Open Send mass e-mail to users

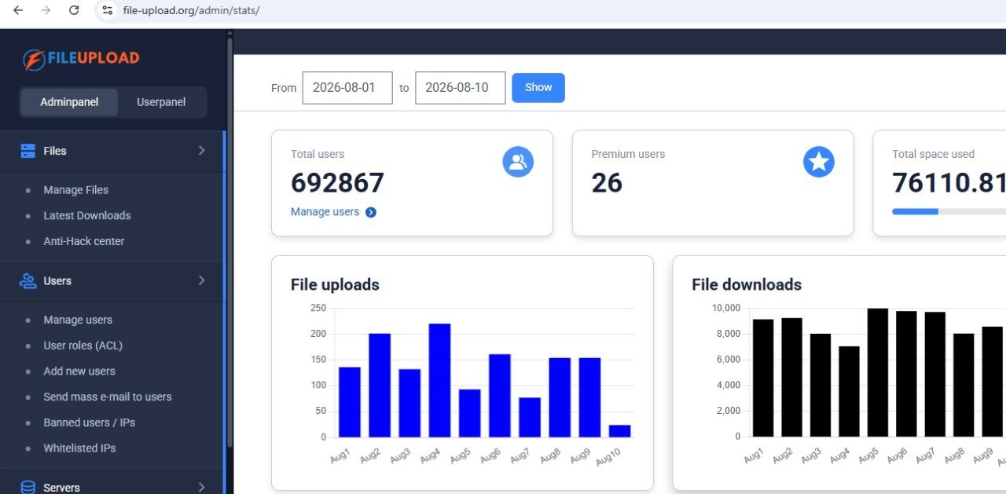coord(108,397)
